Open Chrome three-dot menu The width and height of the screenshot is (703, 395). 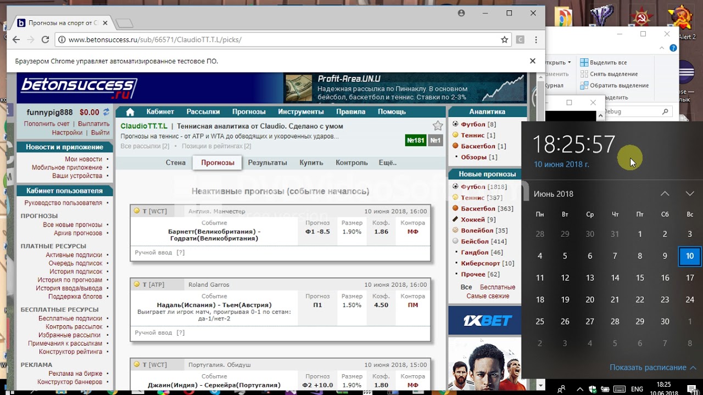536,39
